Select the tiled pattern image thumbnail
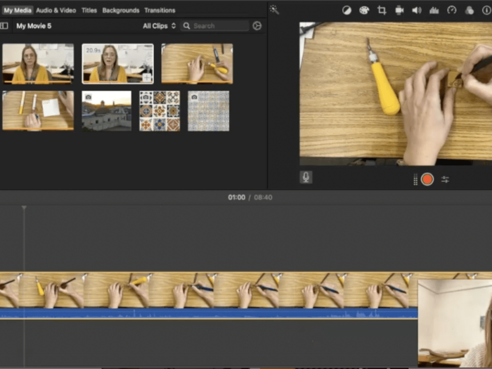The image size is (492, 369). (159, 111)
